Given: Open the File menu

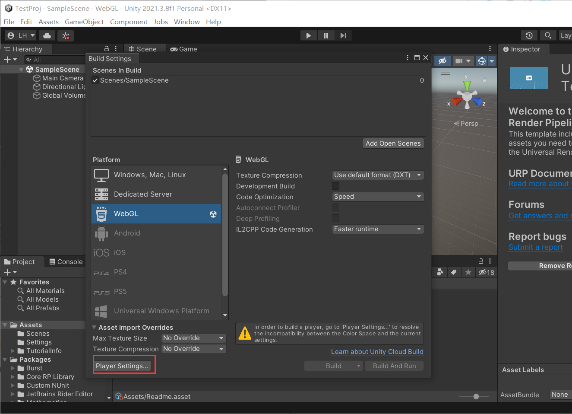Looking at the screenshot, I should 9,22.
